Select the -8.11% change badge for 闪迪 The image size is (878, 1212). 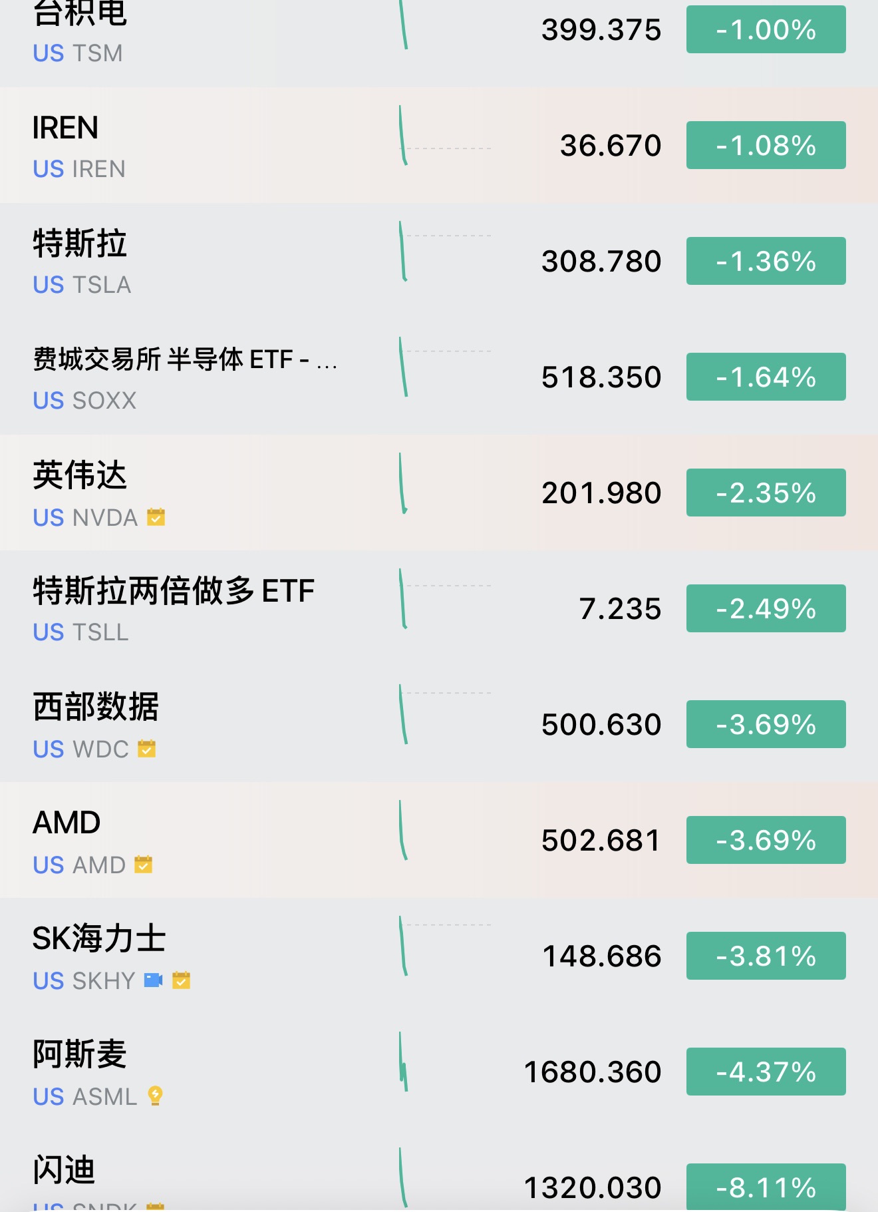(x=766, y=1187)
